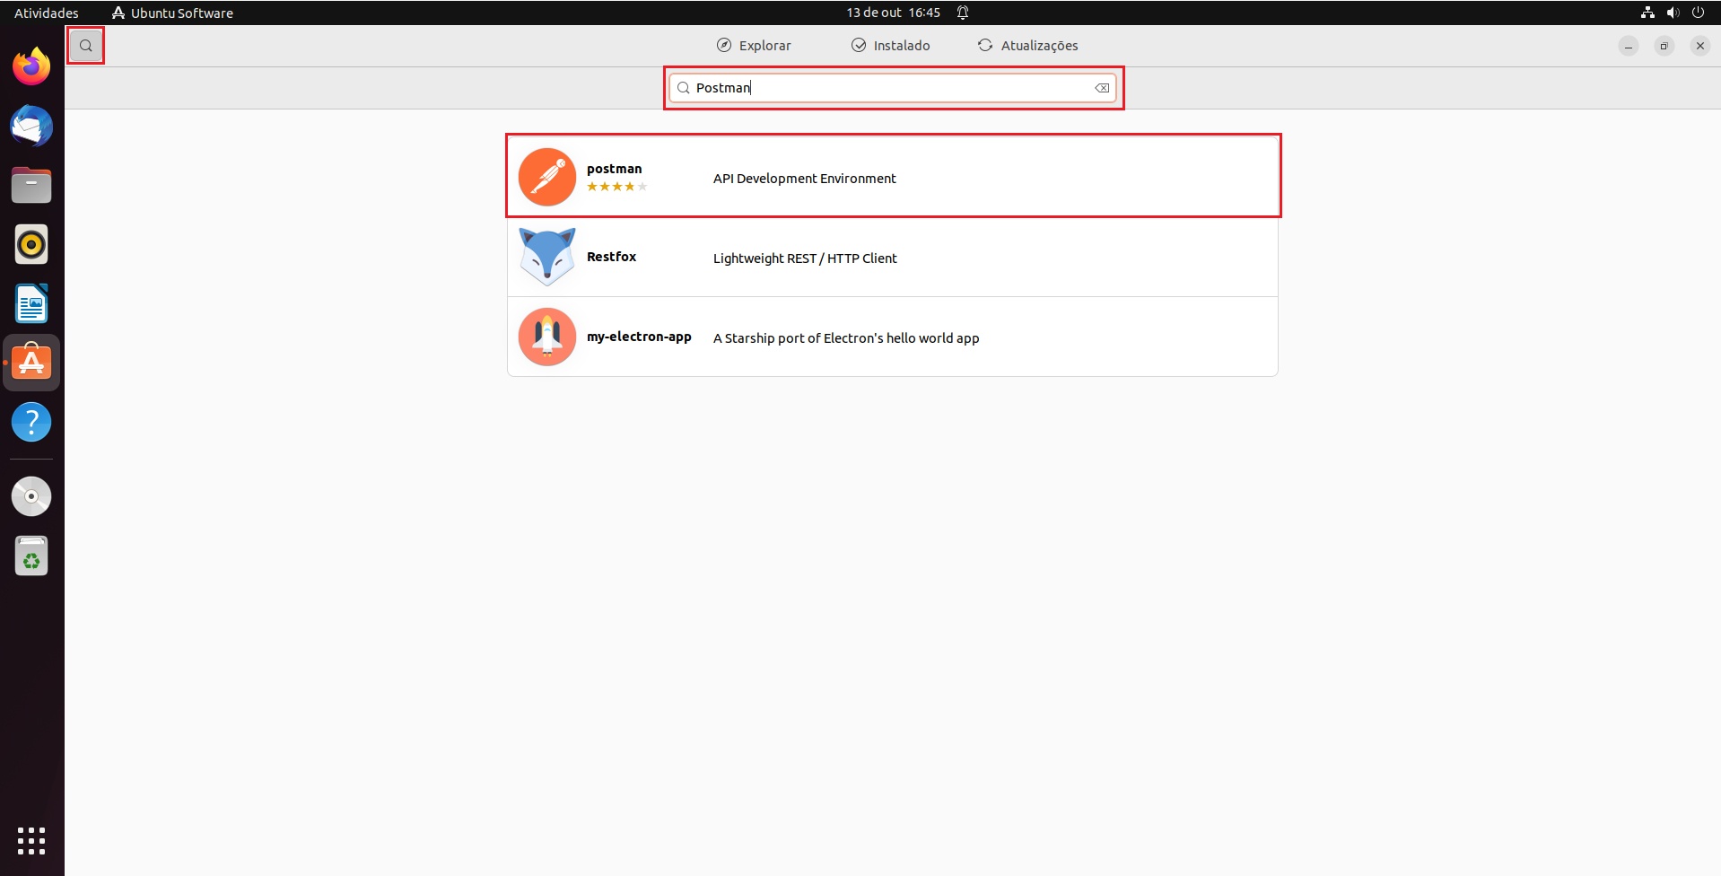The width and height of the screenshot is (1721, 876).
Task: Open the power menu icon
Action: (1698, 13)
